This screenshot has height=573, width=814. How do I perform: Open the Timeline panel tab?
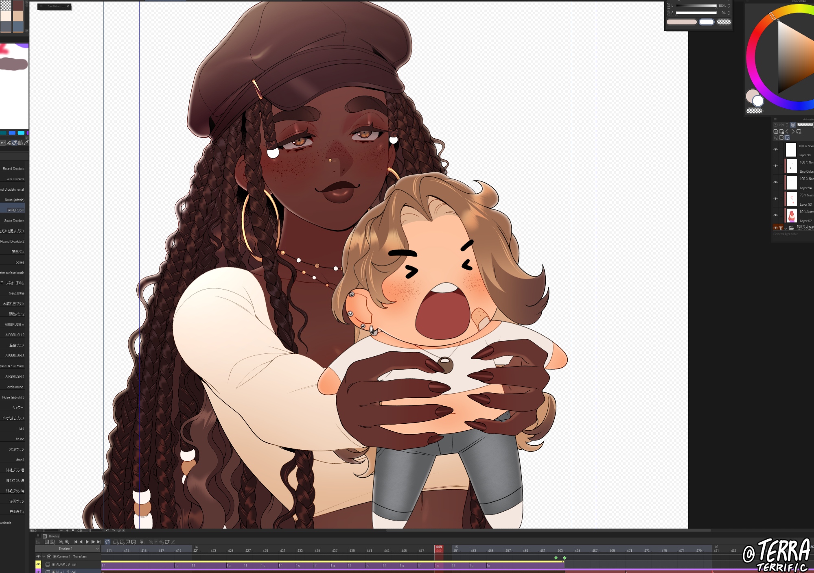(x=51, y=536)
